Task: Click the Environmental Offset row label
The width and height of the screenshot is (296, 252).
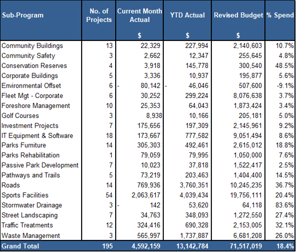Action: coord(31,86)
